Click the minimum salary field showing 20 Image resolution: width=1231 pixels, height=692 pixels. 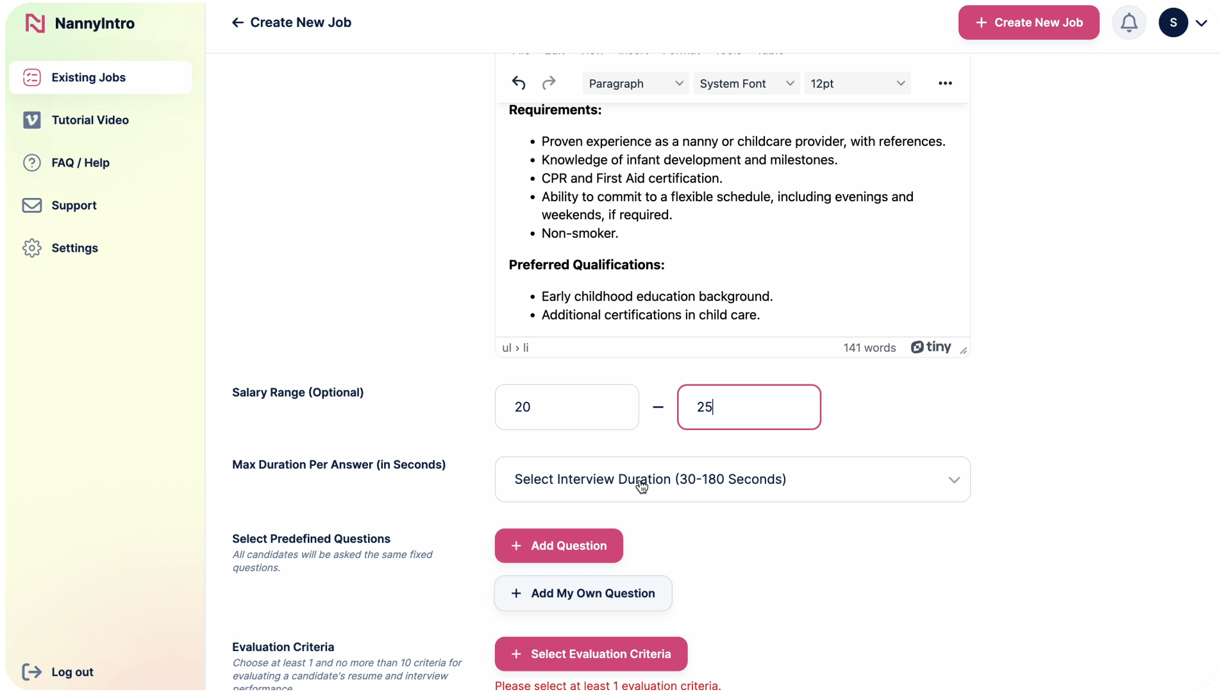pyautogui.click(x=567, y=408)
